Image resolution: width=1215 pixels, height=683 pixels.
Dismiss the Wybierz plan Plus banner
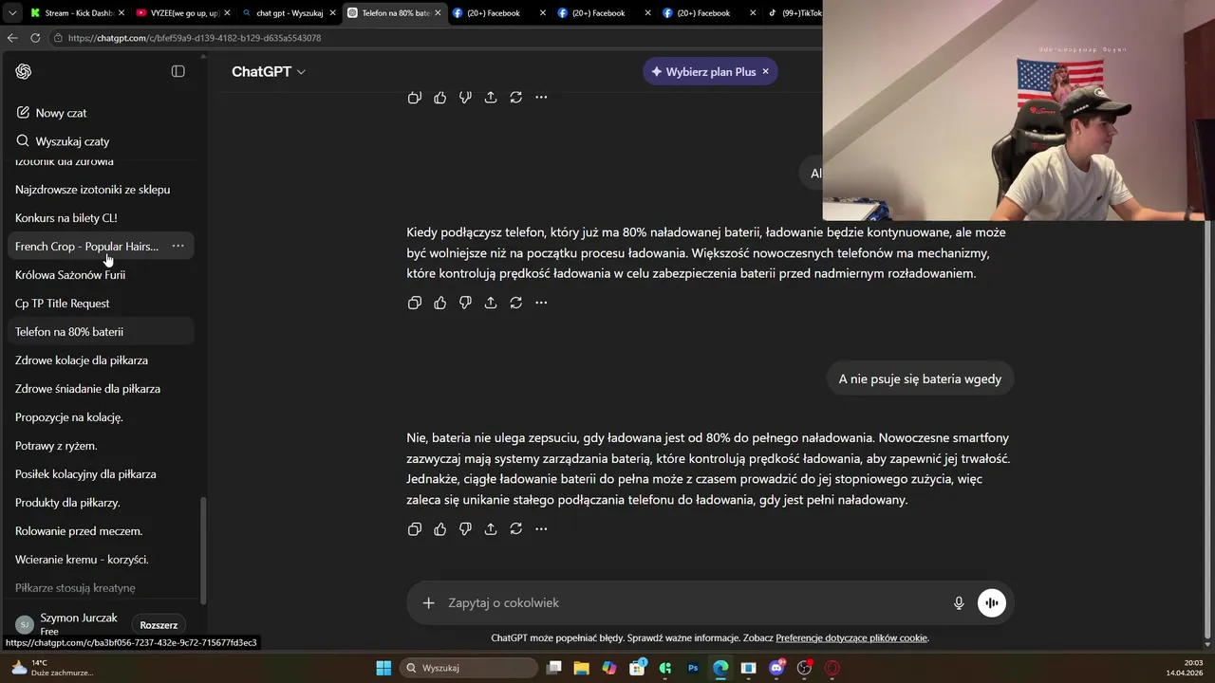click(x=765, y=71)
